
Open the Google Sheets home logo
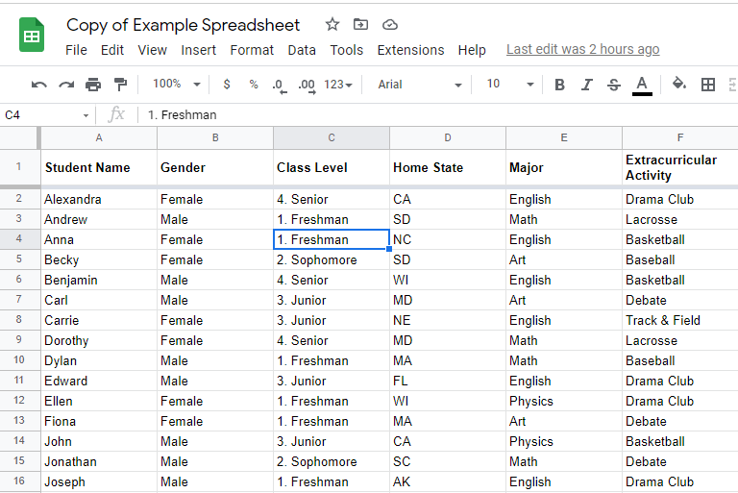[32, 36]
